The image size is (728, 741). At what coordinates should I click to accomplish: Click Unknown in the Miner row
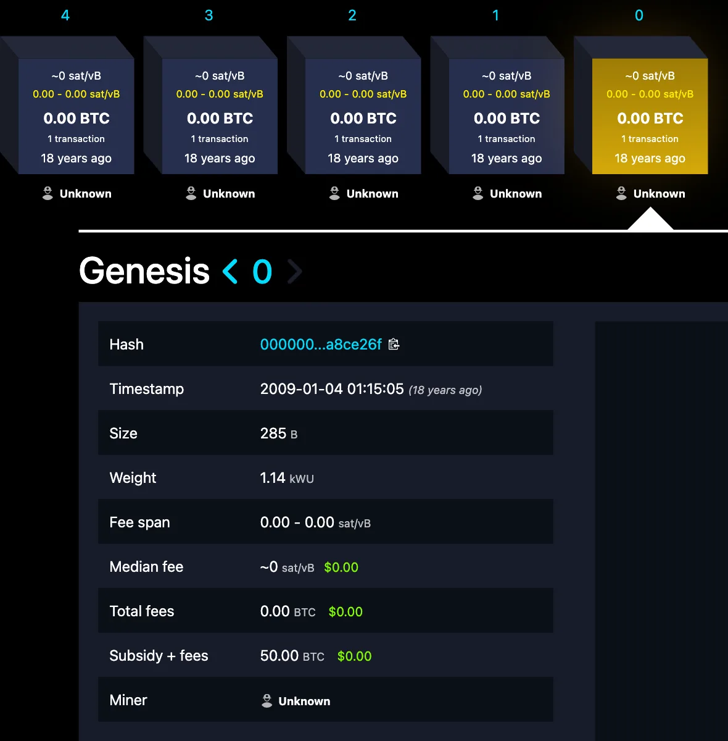click(x=304, y=701)
